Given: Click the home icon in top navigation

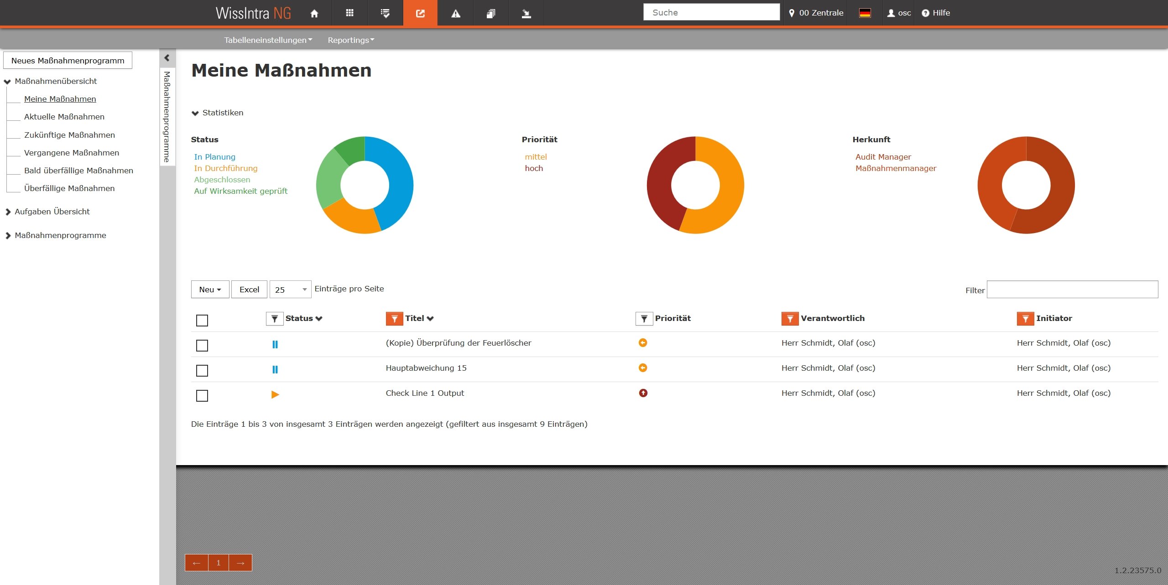Looking at the screenshot, I should click(x=314, y=13).
